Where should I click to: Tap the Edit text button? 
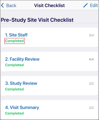pyautogui.click(x=94, y=5)
